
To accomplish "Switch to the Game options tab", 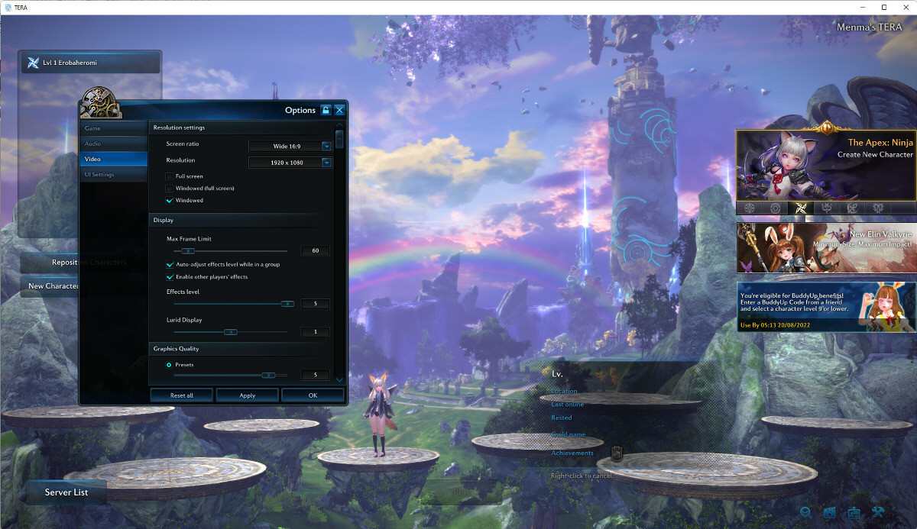I will [x=114, y=128].
